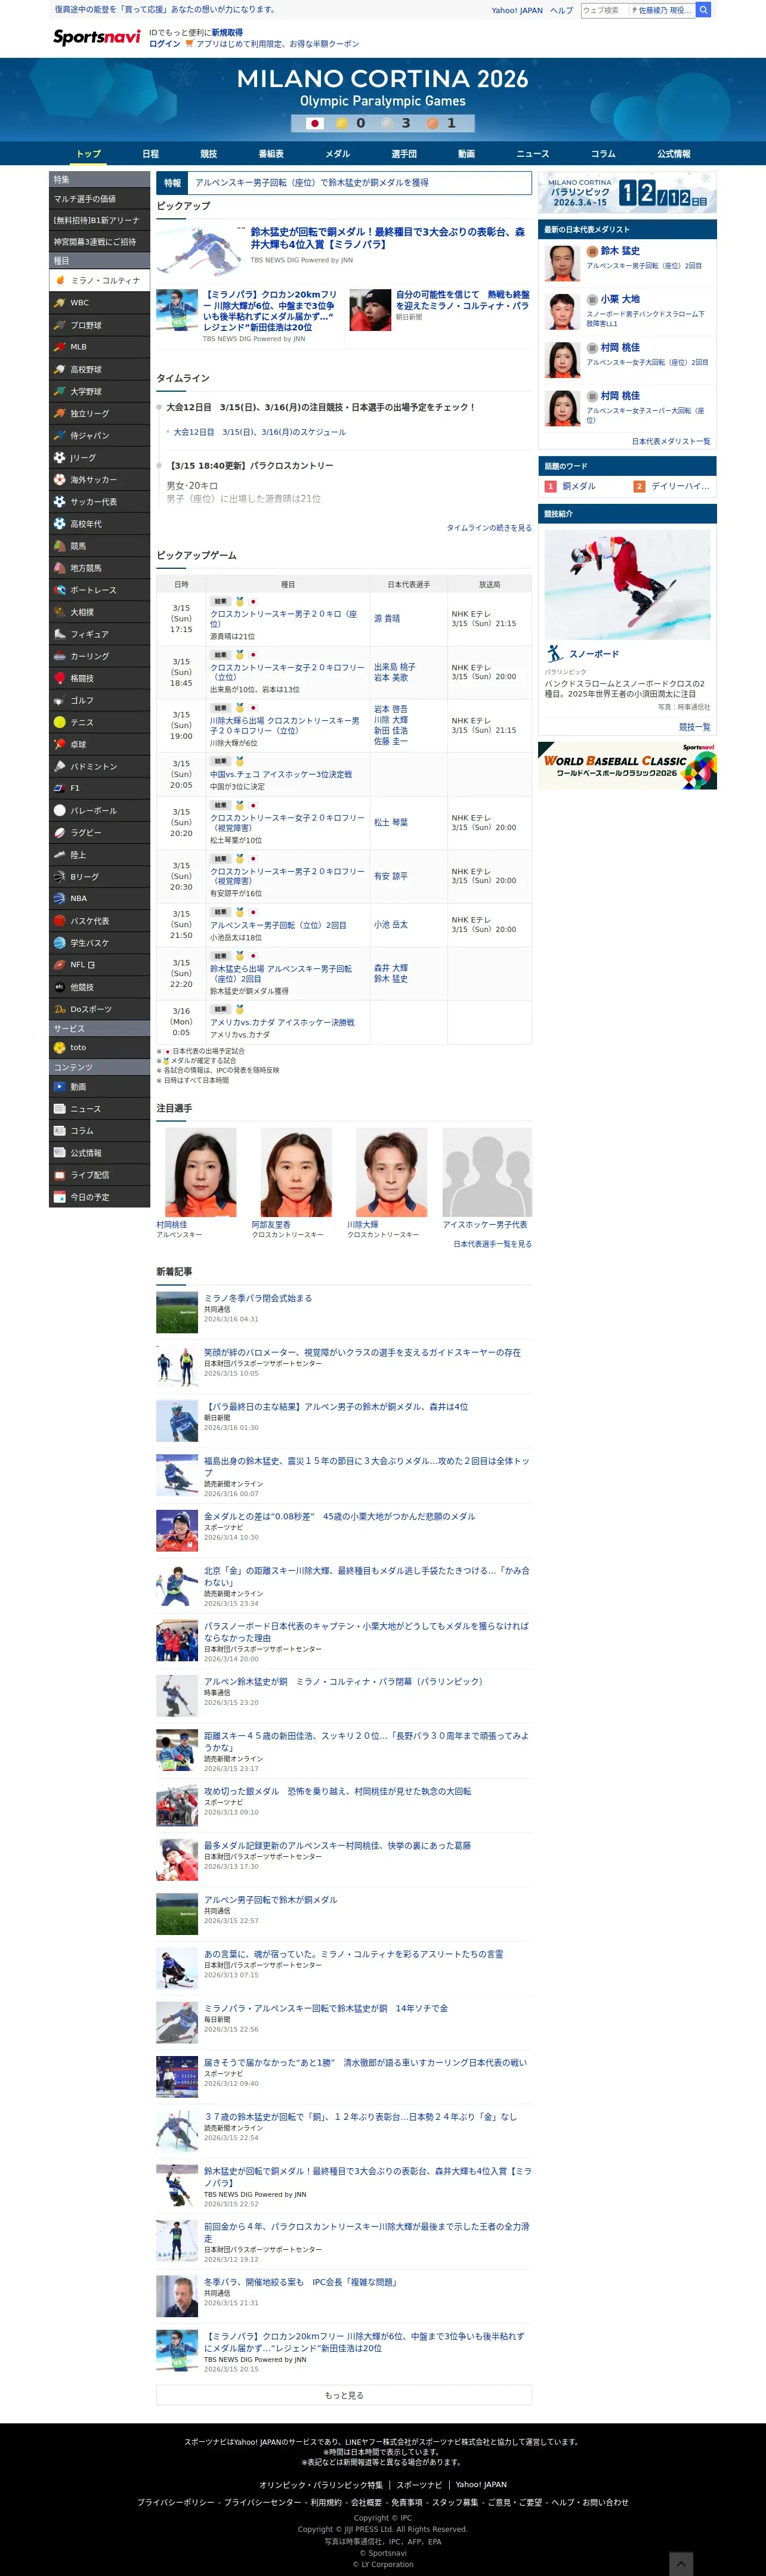Open the 格闘技 boxing glove icon
The width and height of the screenshot is (766, 2576).
click(x=60, y=677)
